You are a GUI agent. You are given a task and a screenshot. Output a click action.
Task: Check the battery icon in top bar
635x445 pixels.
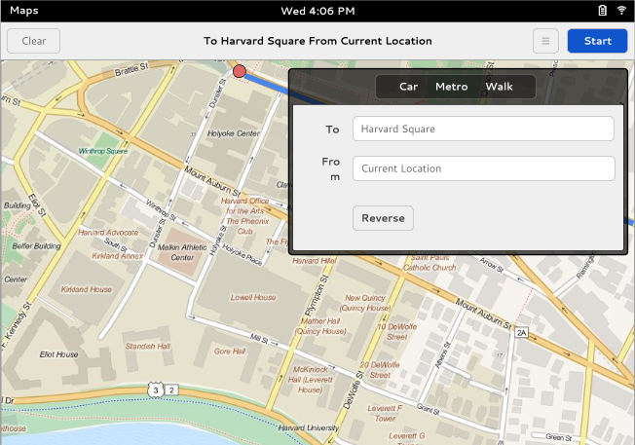click(x=602, y=11)
